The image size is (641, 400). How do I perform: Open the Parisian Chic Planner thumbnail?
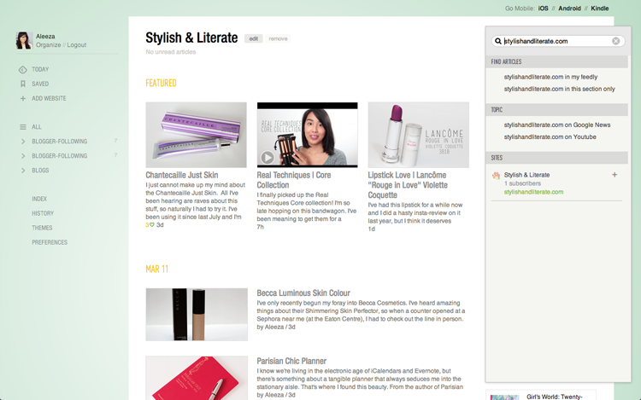[197, 378]
